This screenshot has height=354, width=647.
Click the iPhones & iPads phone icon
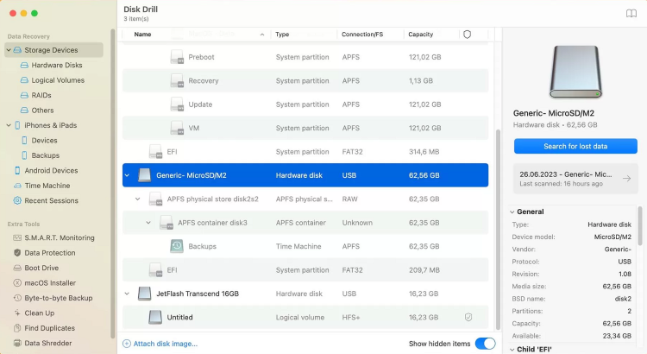coord(17,125)
